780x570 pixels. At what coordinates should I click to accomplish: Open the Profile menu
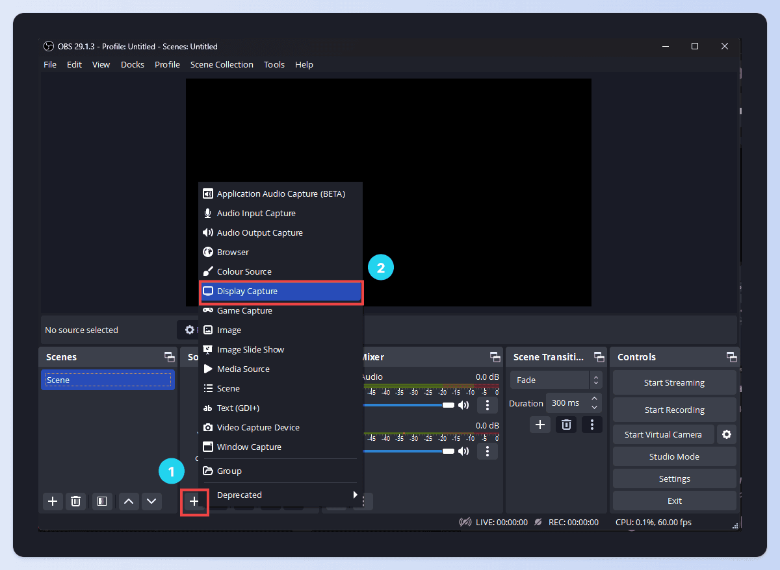click(x=167, y=64)
